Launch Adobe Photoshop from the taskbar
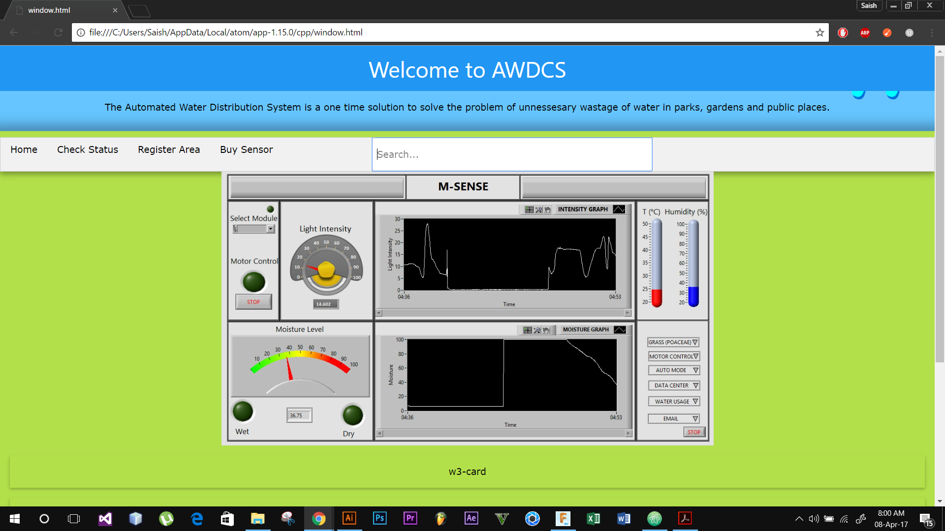945x531 pixels. click(379, 518)
